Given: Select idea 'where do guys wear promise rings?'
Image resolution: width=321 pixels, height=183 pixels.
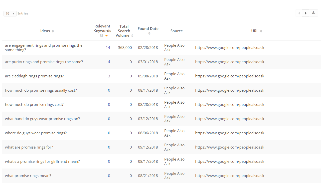Looking at the screenshot, I should (36, 133).
